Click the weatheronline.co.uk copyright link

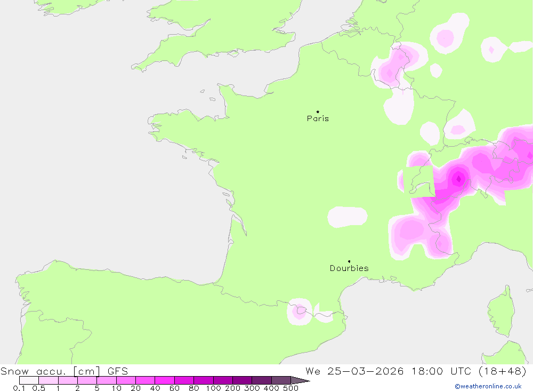488,386
